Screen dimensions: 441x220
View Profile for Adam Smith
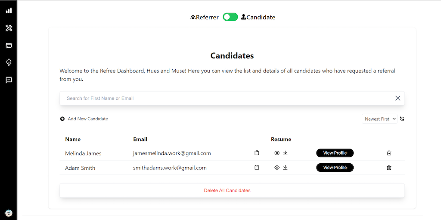point(335,168)
